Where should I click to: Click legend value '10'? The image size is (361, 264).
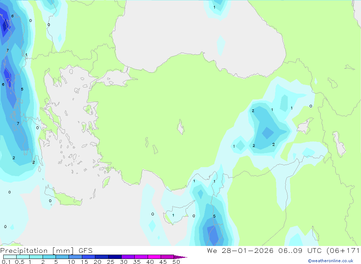(x=71, y=262)
